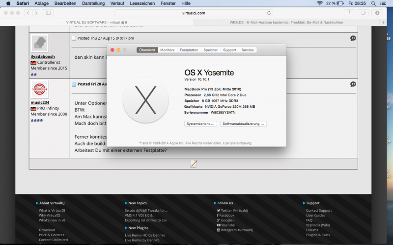This screenshot has width=393, height=245.
Task: Click the reply pencil icon below the posts
Action: coord(194,164)
